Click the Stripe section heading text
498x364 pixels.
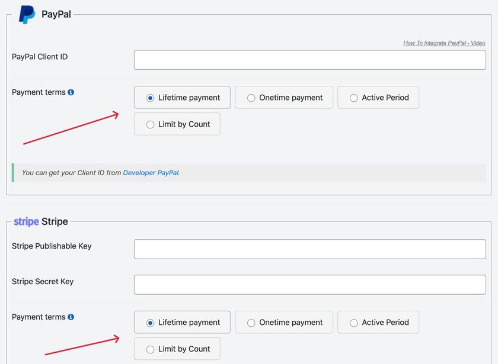(x=55, y=221)
